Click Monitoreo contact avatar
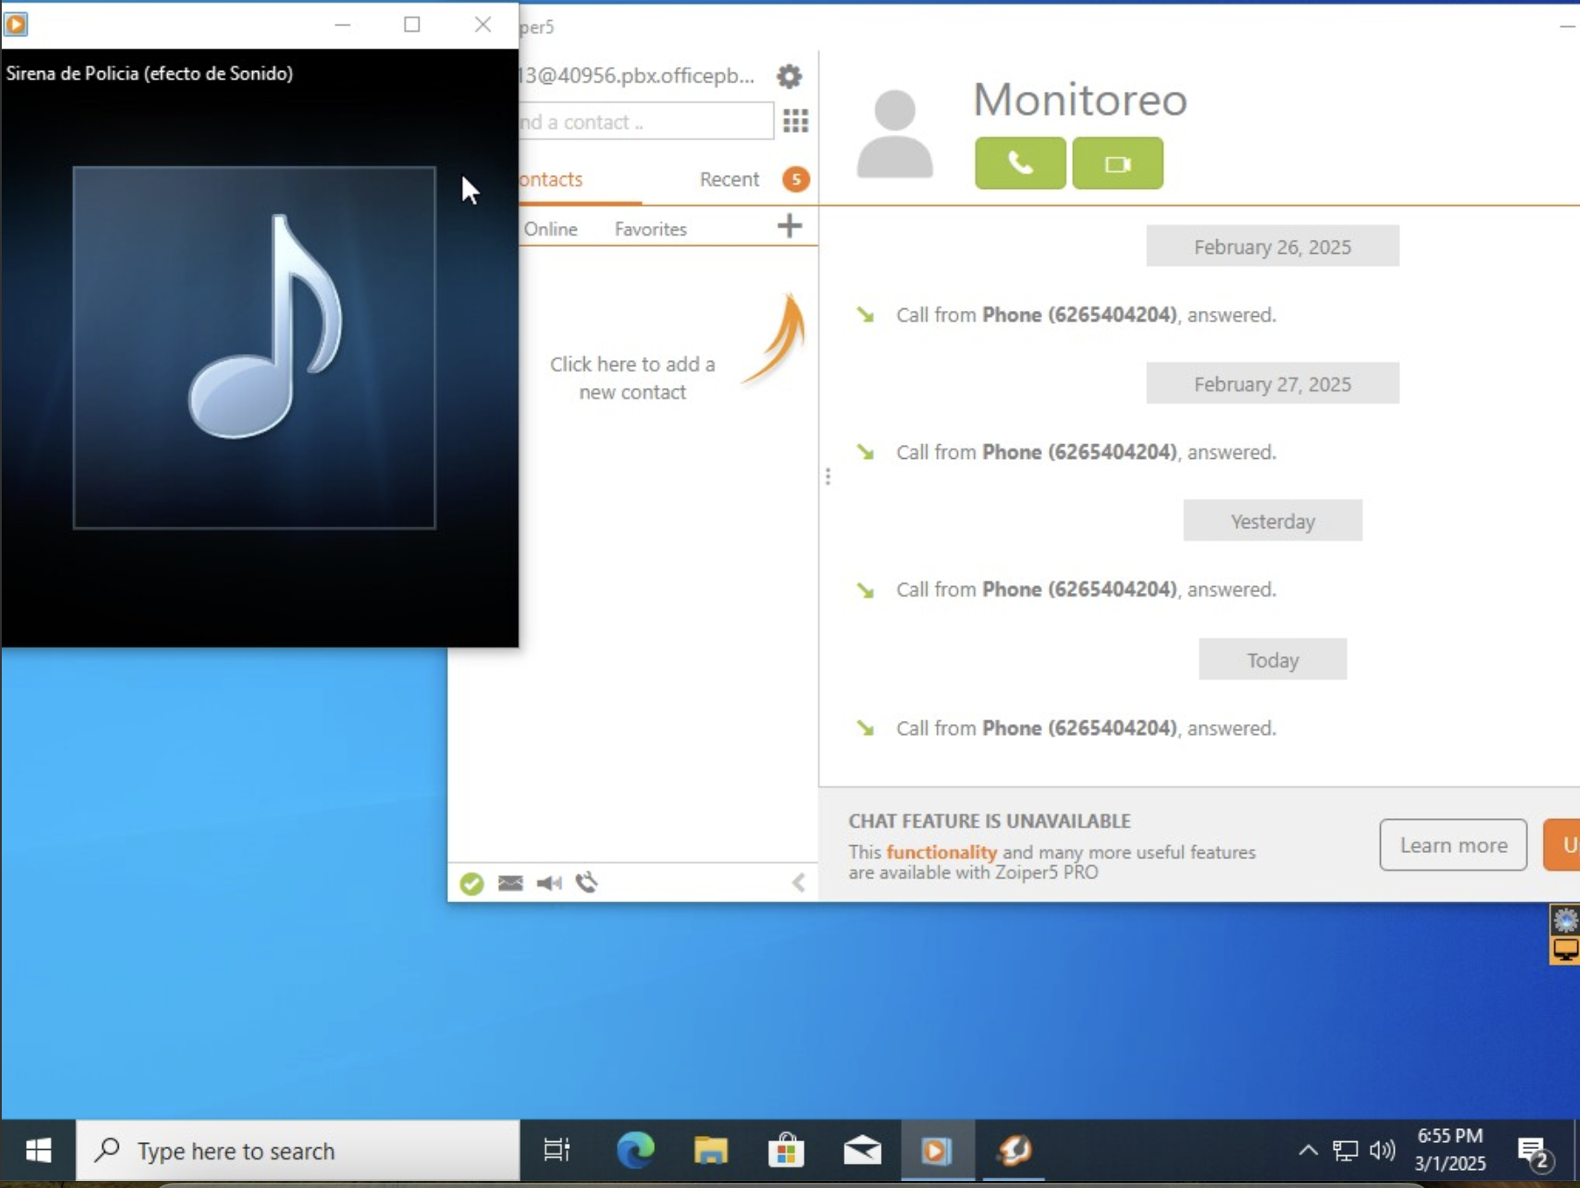The height and width of the screenshot is (1188, 1580). point(895,134)
